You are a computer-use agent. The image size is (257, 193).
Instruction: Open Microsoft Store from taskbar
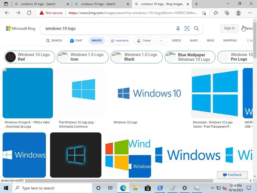pos(148,188)
